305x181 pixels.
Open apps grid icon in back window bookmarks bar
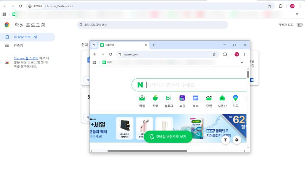pos(4,14)
